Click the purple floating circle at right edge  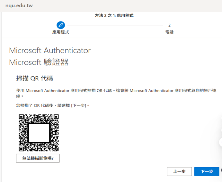pos(221,142)
